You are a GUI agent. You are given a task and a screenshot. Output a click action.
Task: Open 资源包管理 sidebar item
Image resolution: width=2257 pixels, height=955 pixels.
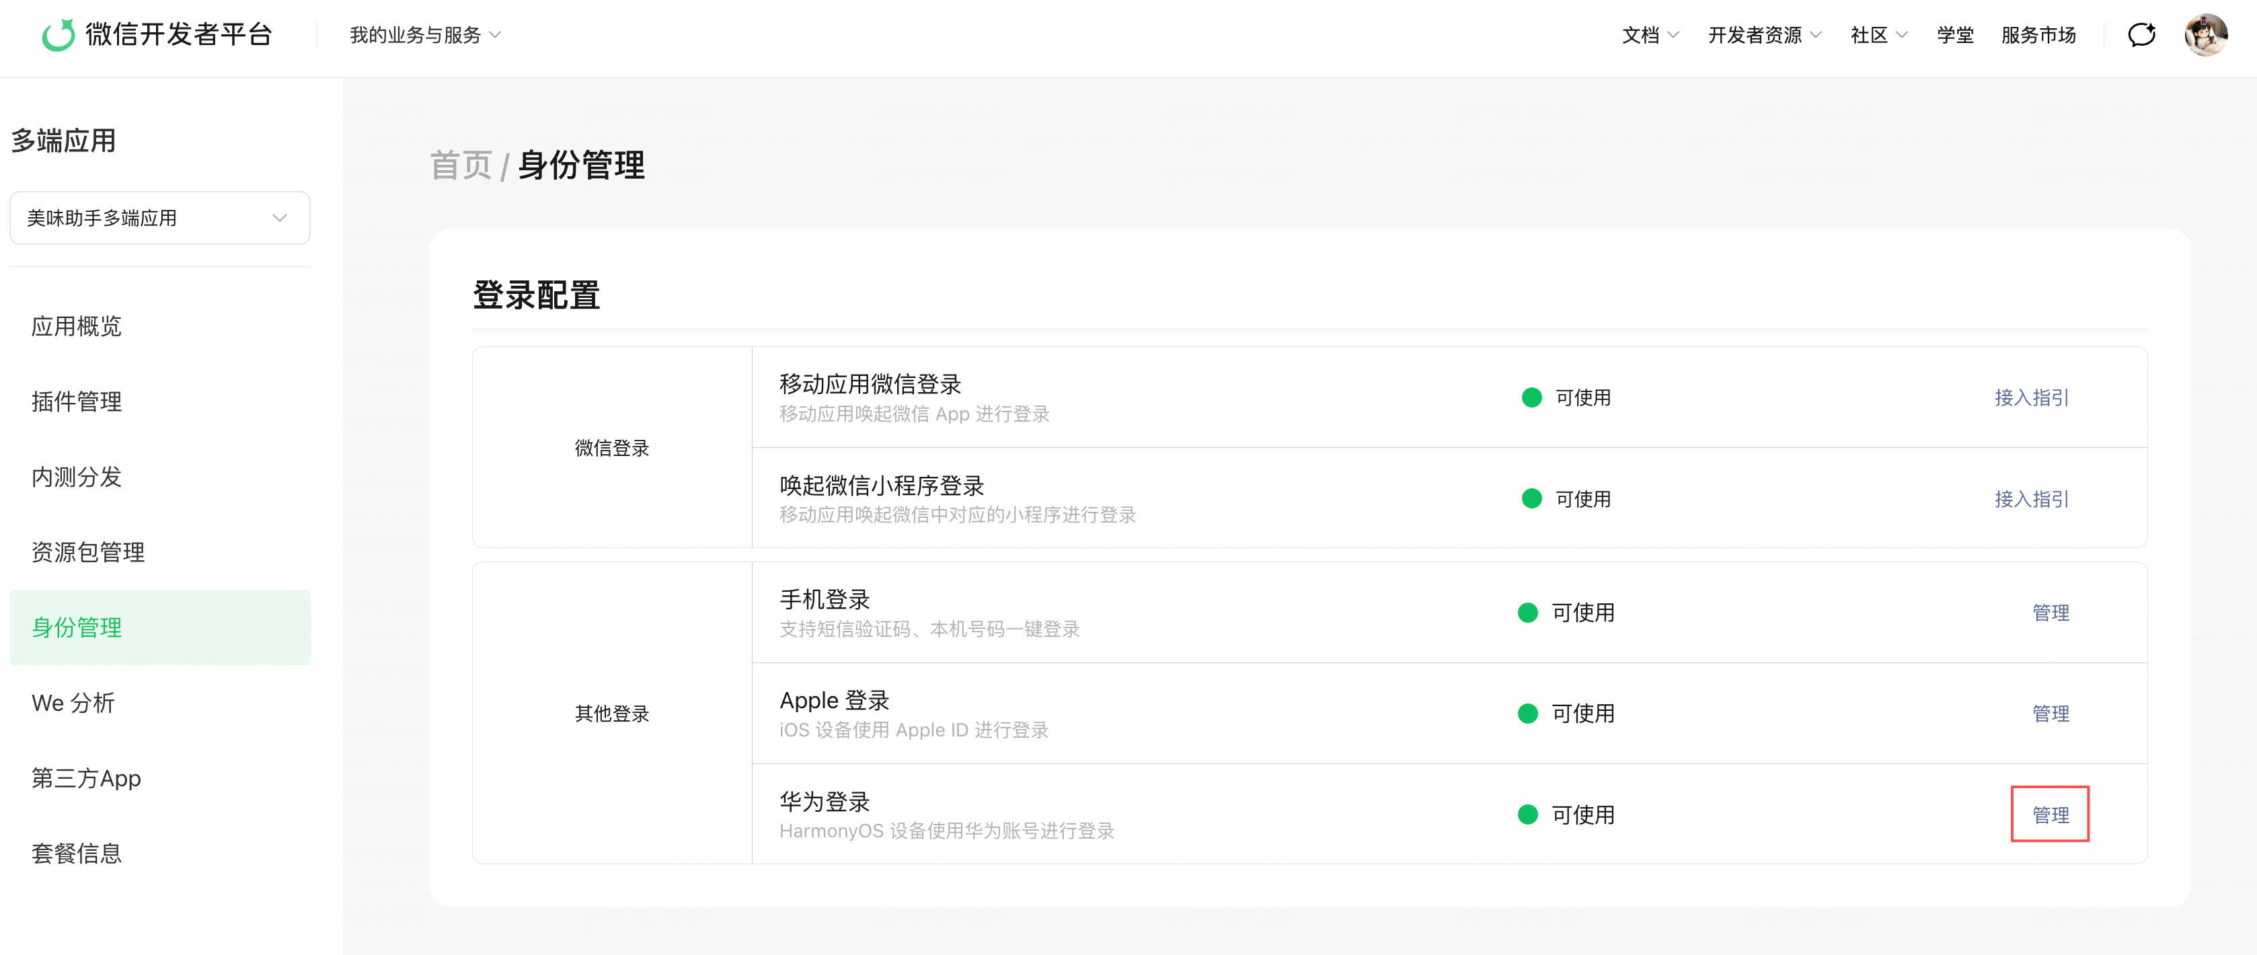(87, 553)
